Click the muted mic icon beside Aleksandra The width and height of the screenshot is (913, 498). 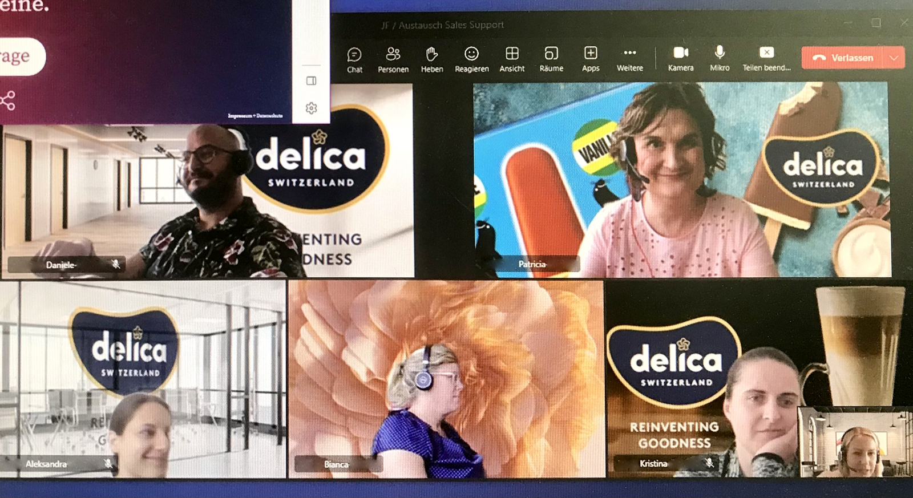108,463
